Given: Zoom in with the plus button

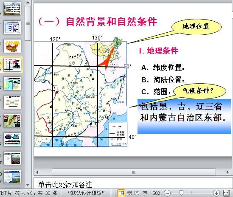Looking at the screenshot, I should pos(216,193).
